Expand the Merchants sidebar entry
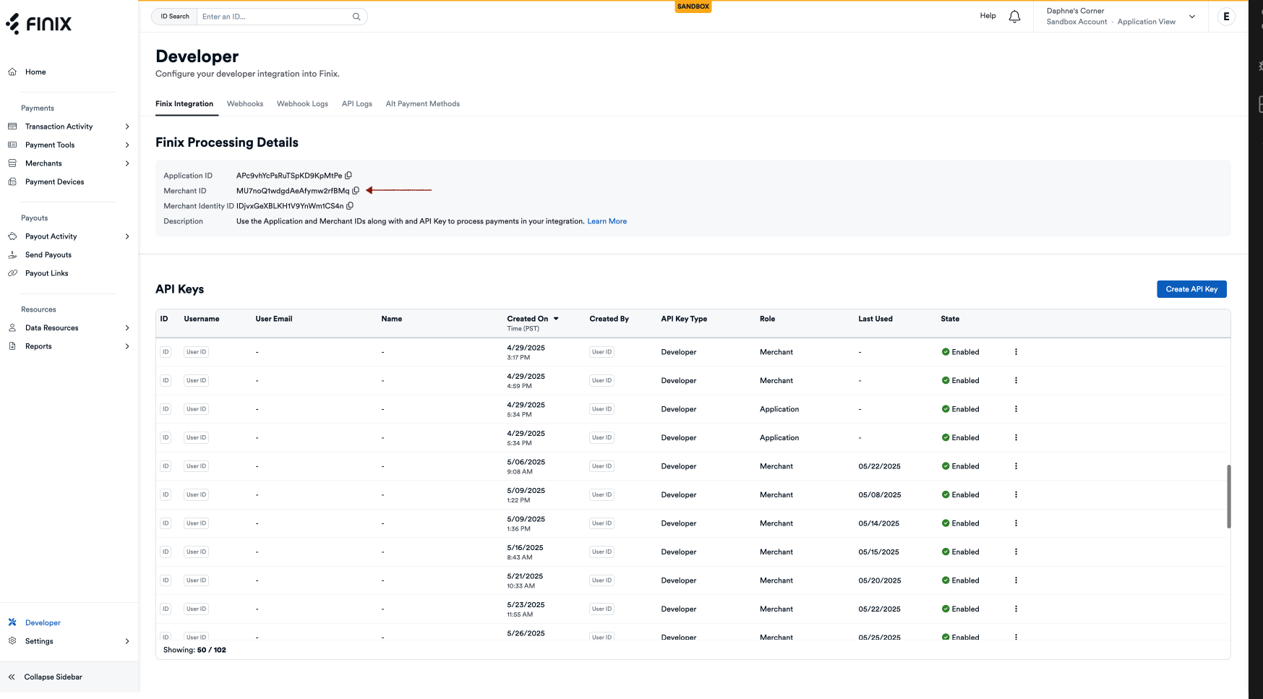Image resolution: width=1263 pixels, height=699 pixels. click(x=127, y=163)
